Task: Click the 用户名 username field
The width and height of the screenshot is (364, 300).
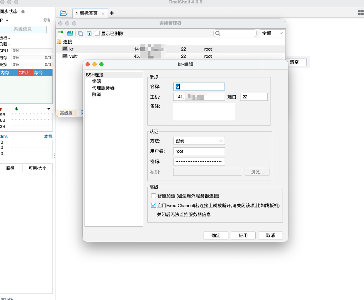Action: (199, 151)
